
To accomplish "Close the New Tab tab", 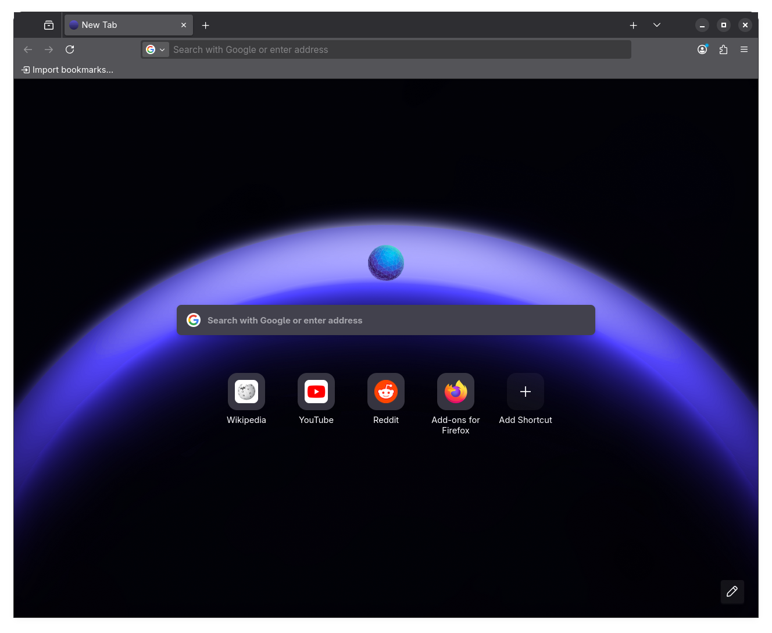I will pyautogui.click(x=184, y=25).
